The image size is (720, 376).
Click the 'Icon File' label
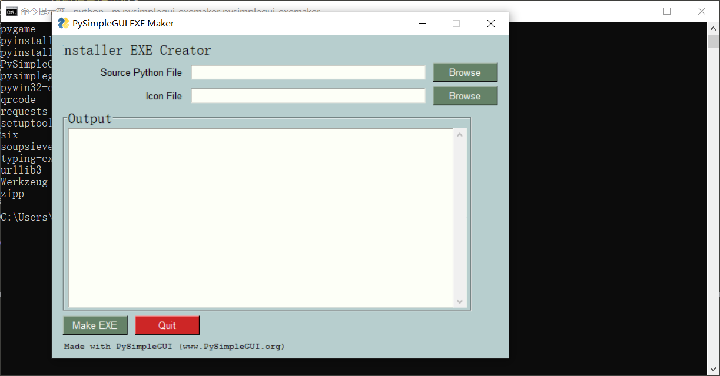[x=164, y=96]
